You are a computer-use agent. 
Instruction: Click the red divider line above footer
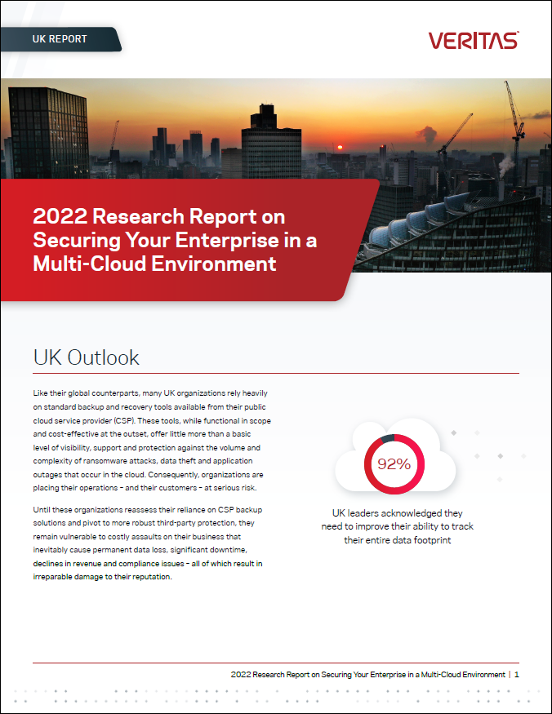(276, 663)
